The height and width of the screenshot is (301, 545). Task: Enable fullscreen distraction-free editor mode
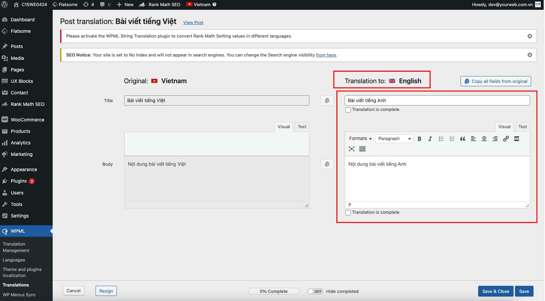point(352,149)
